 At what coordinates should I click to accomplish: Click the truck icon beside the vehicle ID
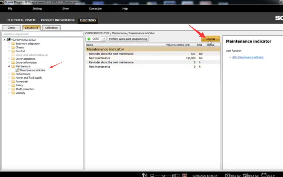(8, 40)
